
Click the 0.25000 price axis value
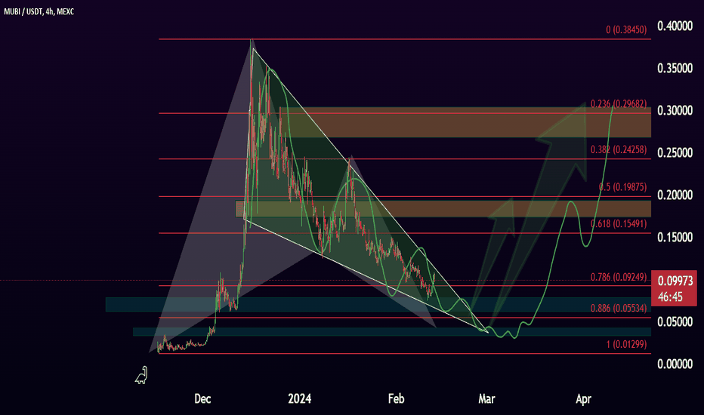675,152
